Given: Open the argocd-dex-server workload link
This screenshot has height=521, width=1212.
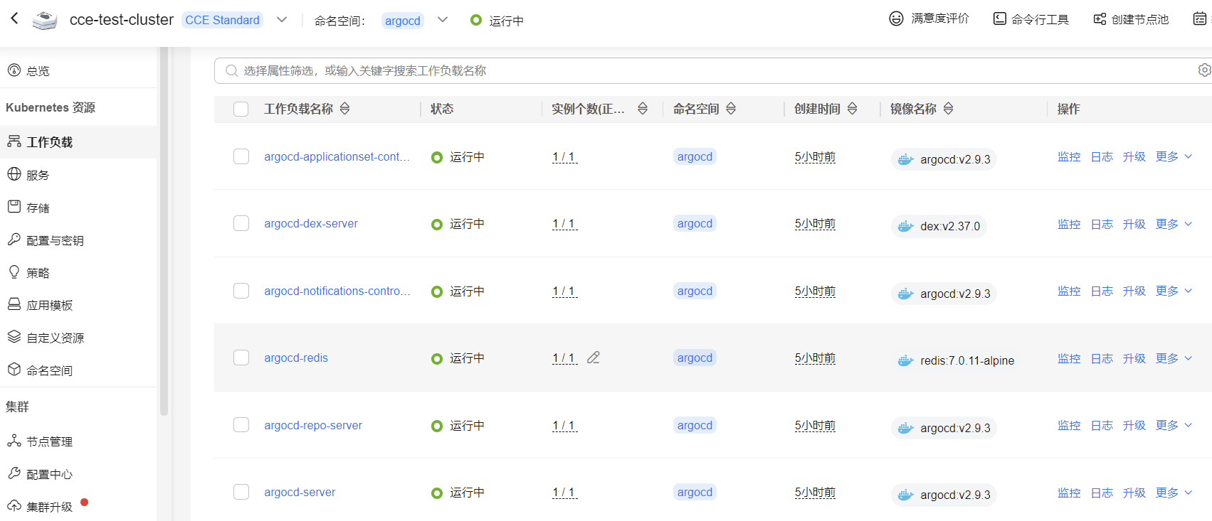Looking at the screenshot, I should point(311,223).
